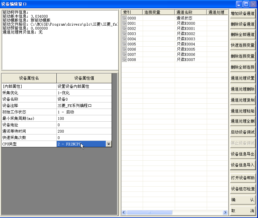This screenshot has width=258, height=218.
Task: Click the CPU类型 property name
Action: click(29, 144)
